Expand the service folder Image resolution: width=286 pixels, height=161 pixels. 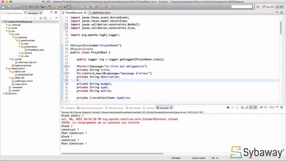point(19,53)
